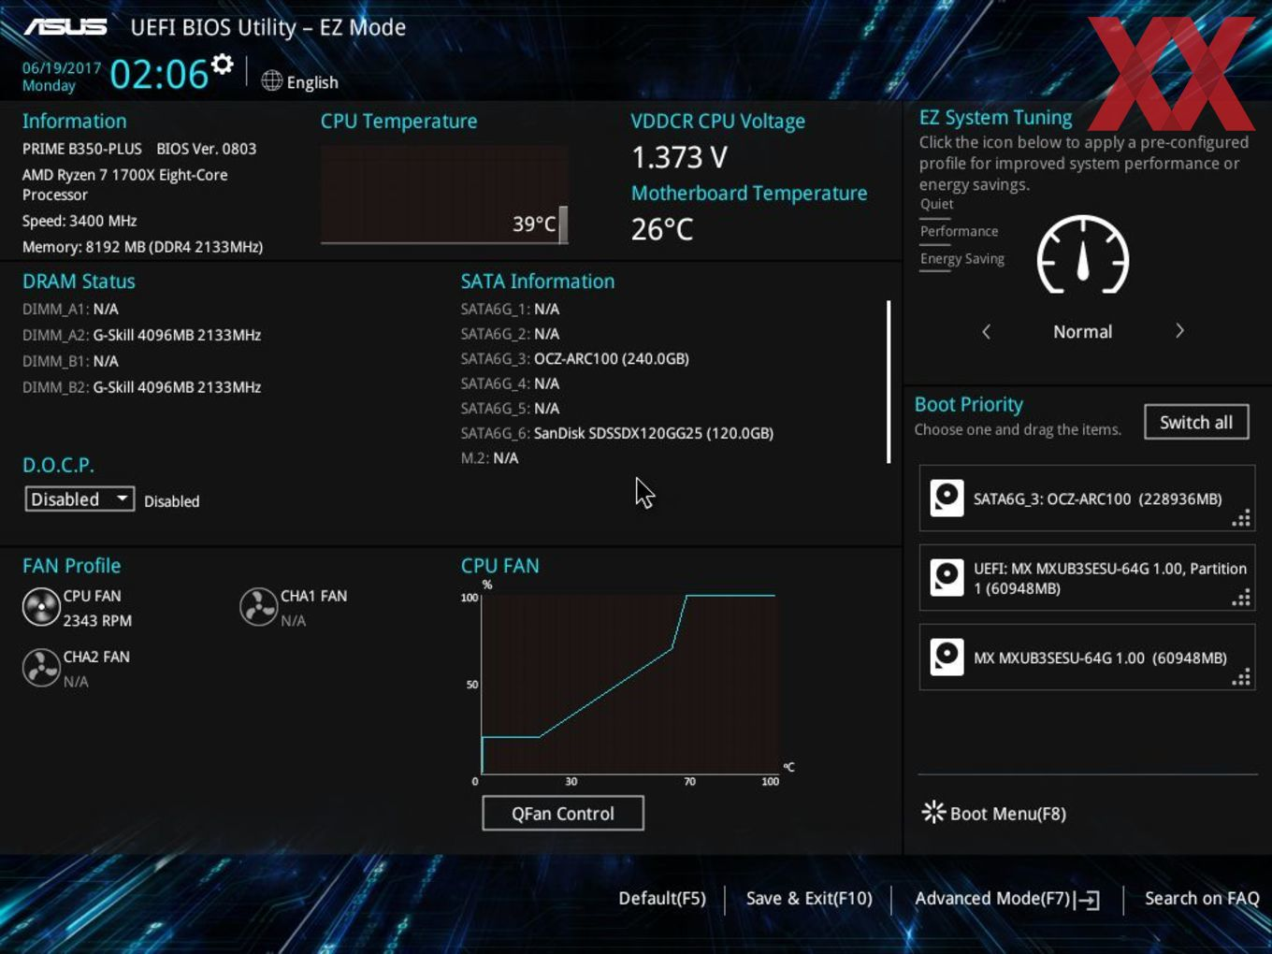Click the globe language icon
Image resolution: width=1272 pixels, height=954 pixels.
tap(271, 81)
